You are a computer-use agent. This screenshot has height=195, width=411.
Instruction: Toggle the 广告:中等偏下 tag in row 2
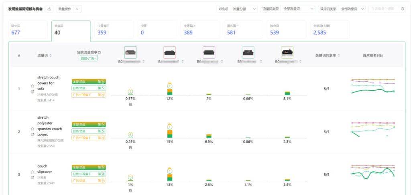pyautogui.click(x=89, y=138)
